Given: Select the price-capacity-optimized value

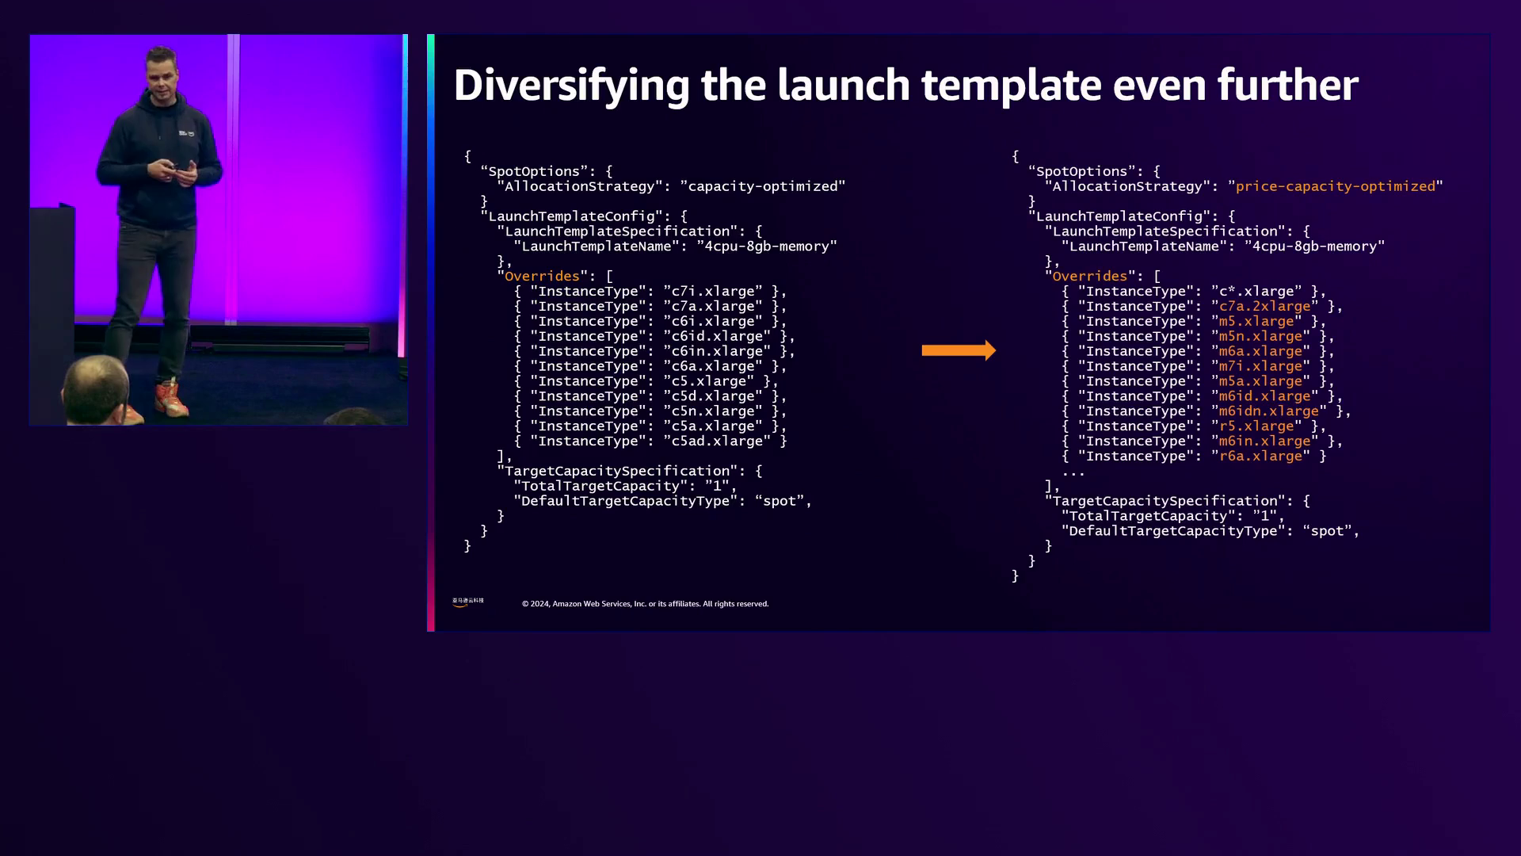Looking at the screenshot, I should 1335,186.
